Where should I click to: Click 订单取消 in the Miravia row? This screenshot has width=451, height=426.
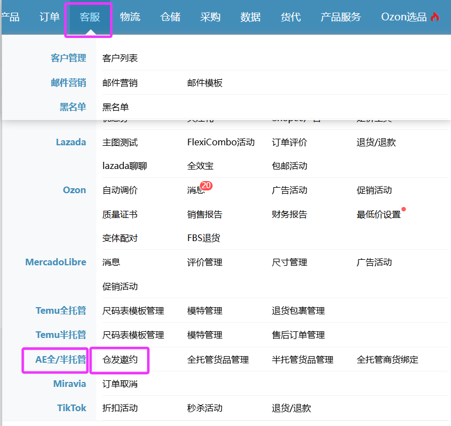120,384
